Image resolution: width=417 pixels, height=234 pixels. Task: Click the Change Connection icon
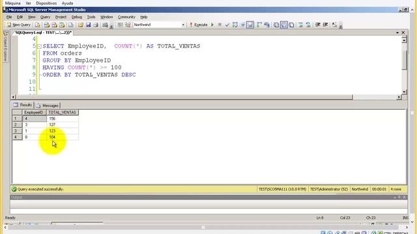point(128,25)
